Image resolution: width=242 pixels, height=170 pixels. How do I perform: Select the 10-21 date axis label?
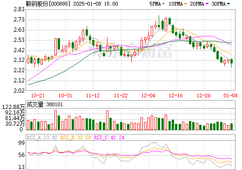click(38, 95)
